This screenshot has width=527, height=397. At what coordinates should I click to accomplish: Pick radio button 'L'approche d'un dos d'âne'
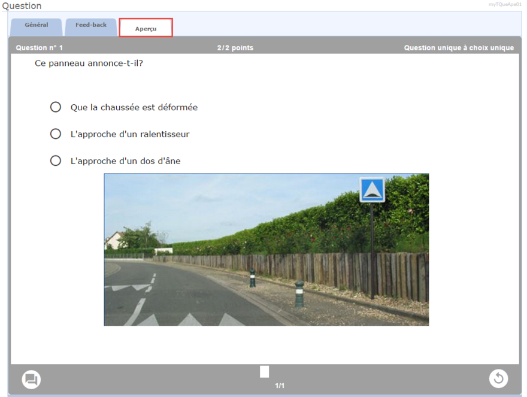tap(56, 161)
